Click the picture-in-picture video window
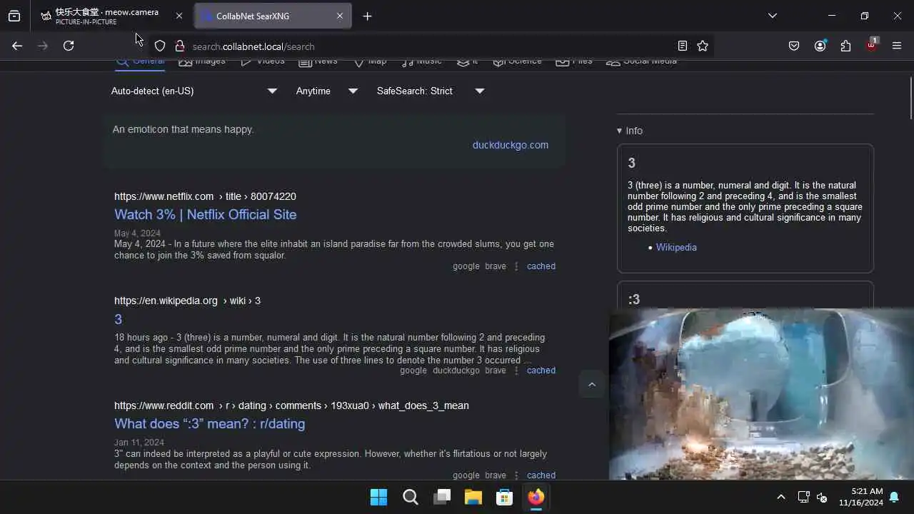The width and height of the screenshot is (914, 514). 761,394
